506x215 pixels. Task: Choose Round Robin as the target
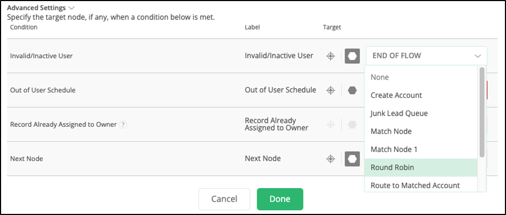pos(392,168)
